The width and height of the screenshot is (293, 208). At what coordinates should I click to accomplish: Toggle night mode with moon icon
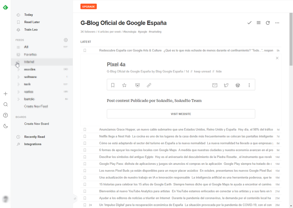(6, 126)
